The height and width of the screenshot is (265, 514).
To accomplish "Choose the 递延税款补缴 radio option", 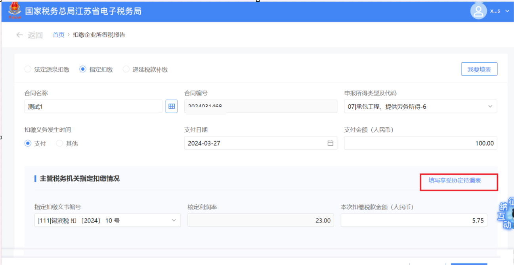I will (126, 69).
